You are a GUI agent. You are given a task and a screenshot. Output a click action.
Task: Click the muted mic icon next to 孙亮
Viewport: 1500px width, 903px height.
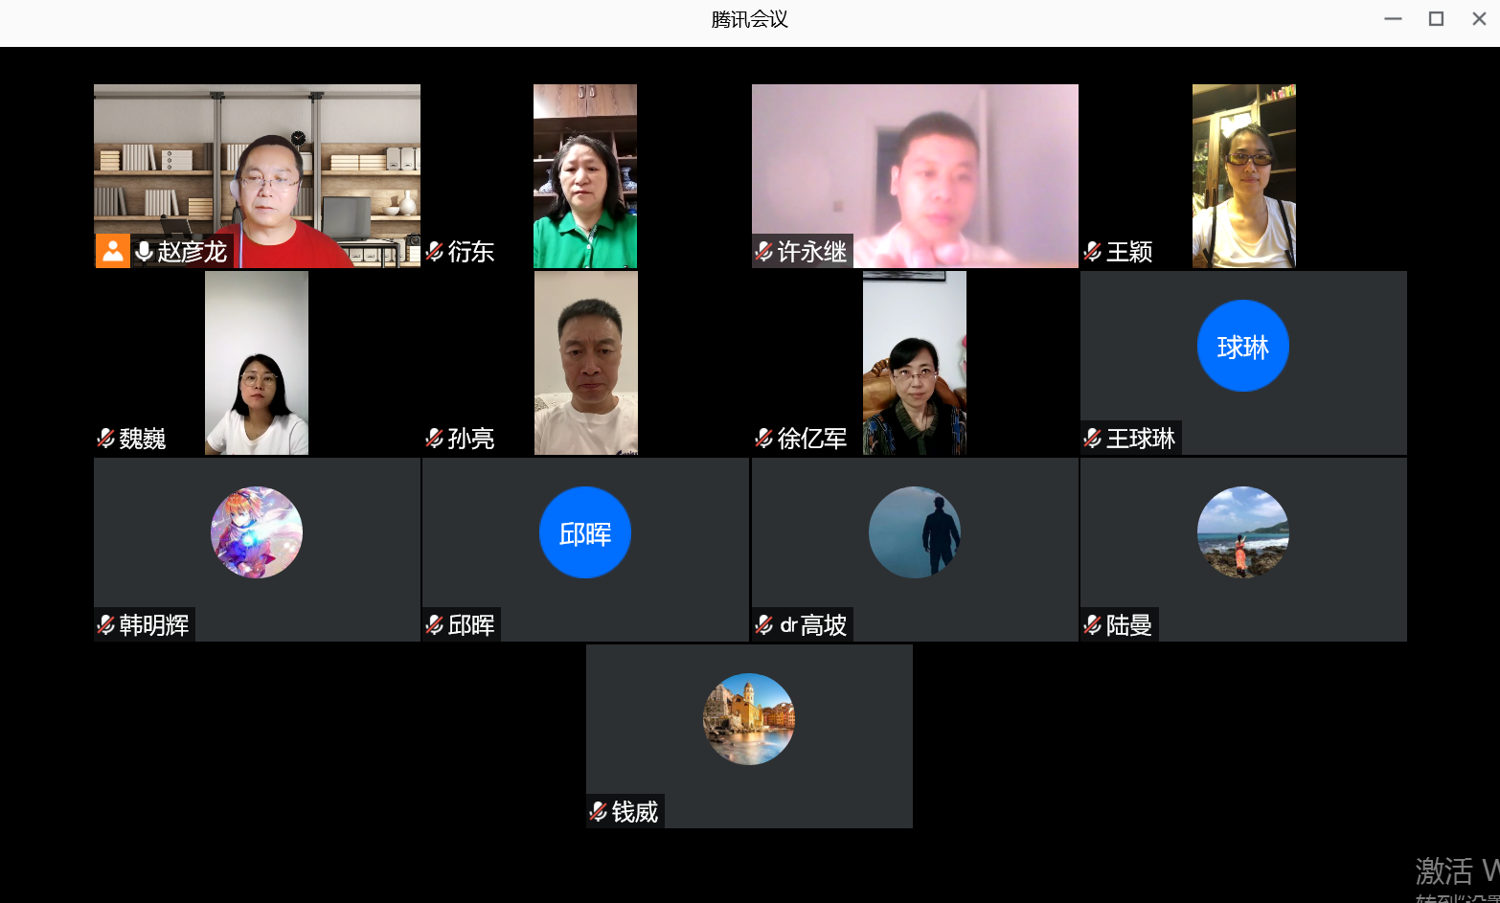(435, 439)
